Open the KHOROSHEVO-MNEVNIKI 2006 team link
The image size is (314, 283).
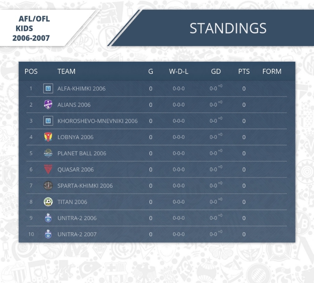coord(97,121)
